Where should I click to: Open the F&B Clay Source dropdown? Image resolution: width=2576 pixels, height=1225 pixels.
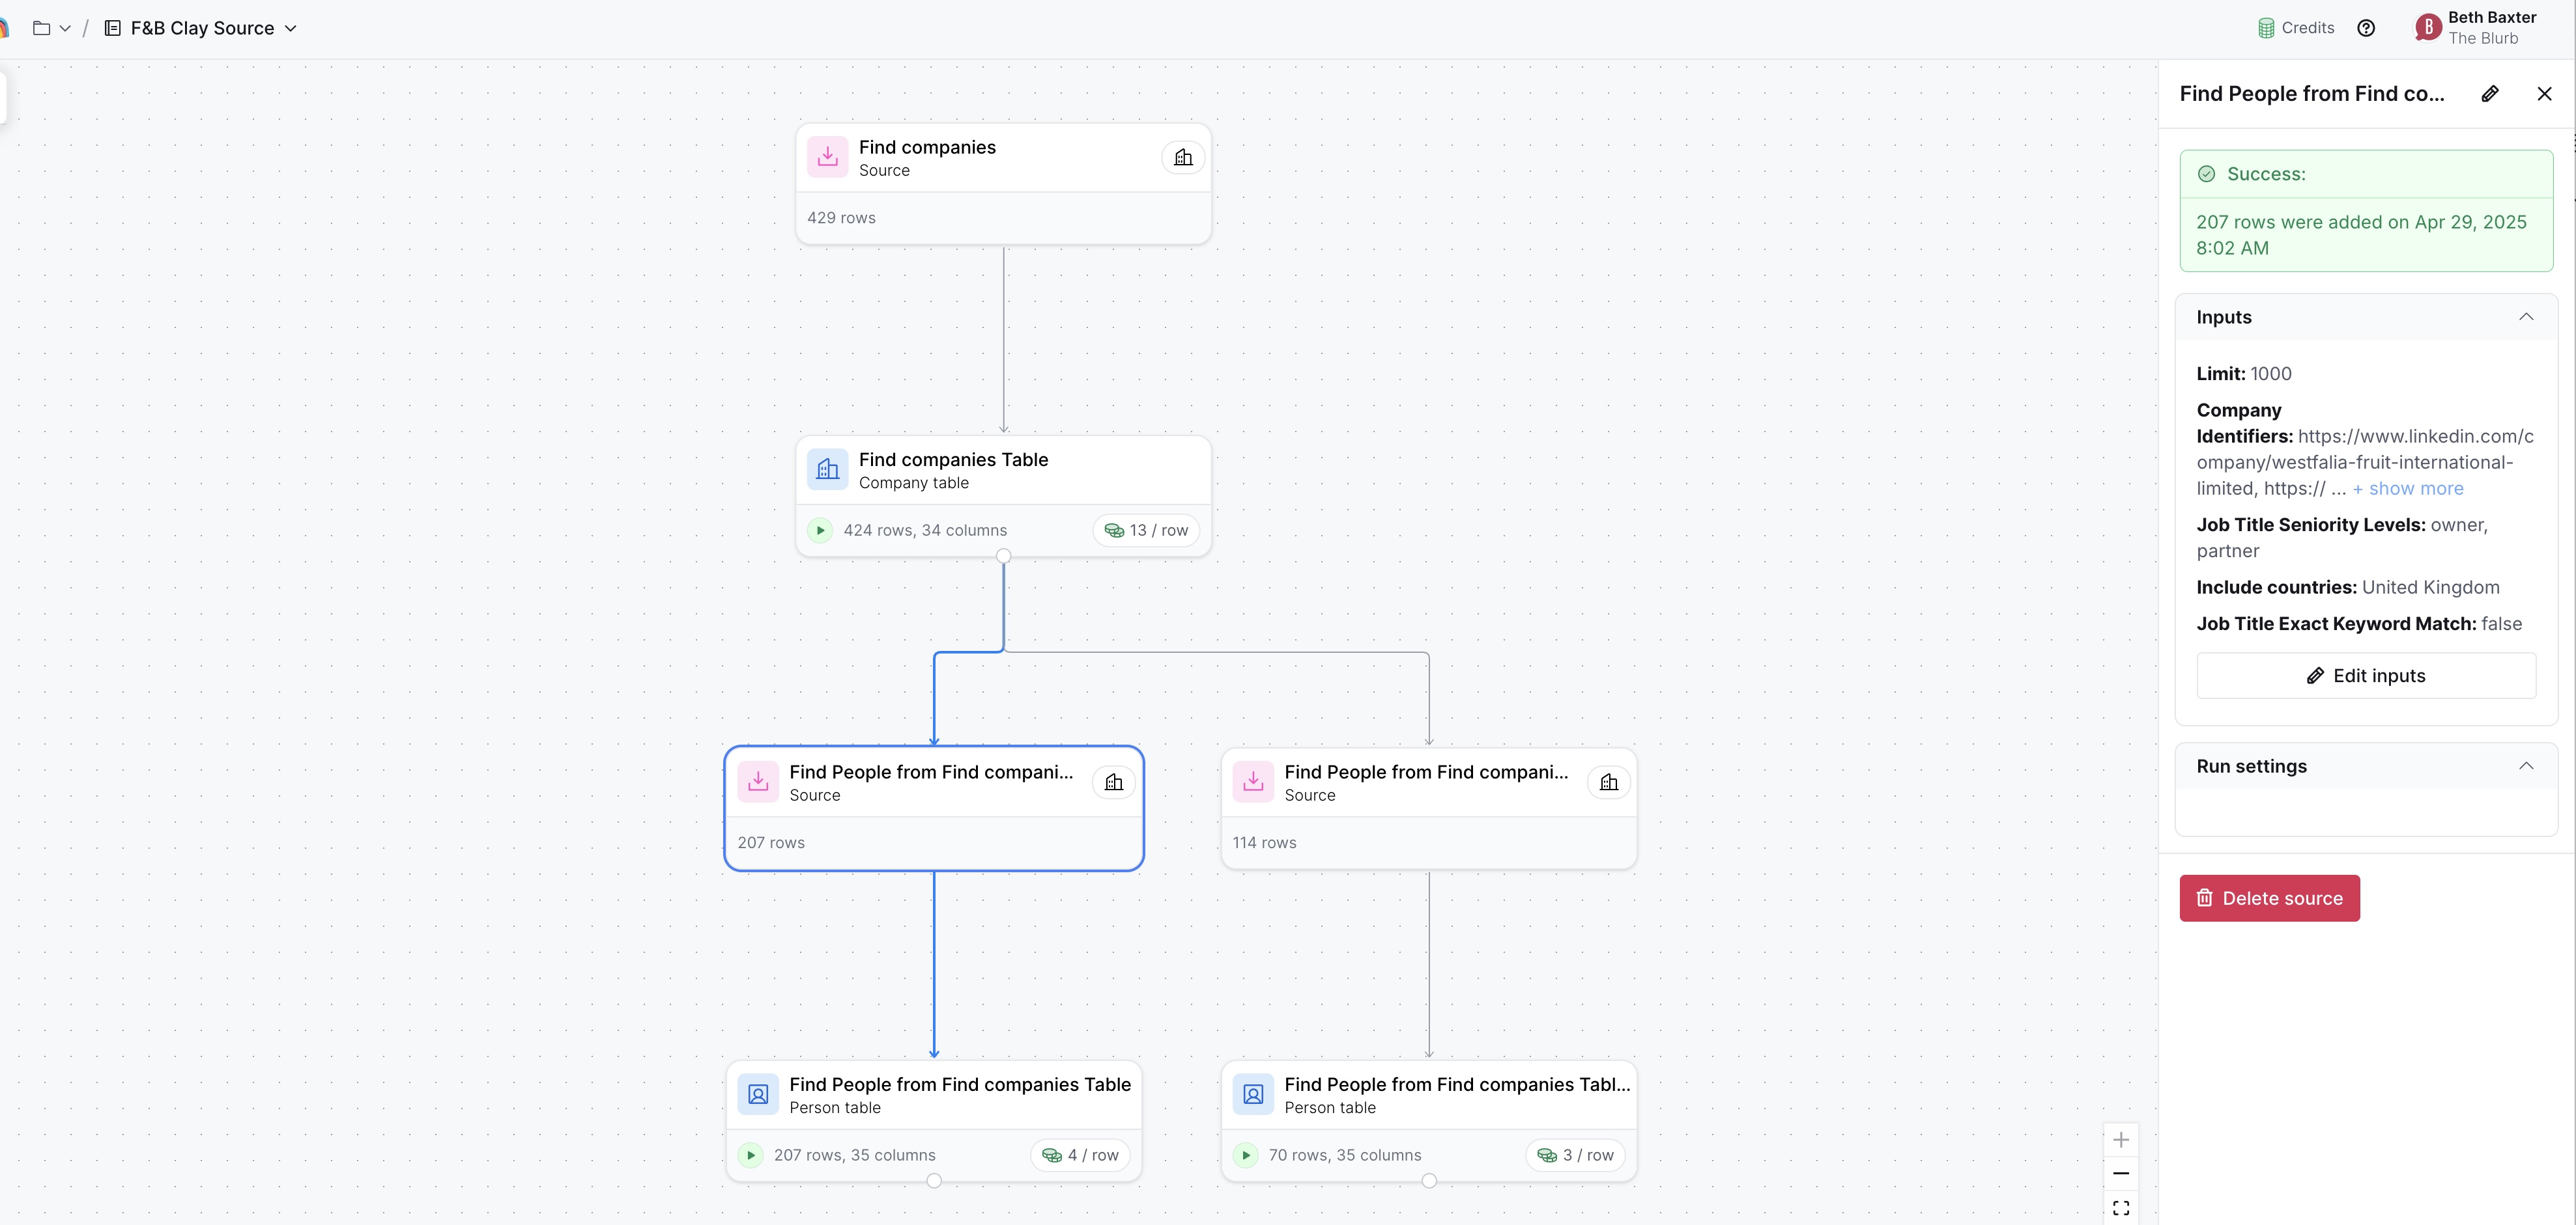(x=291, y=28)
